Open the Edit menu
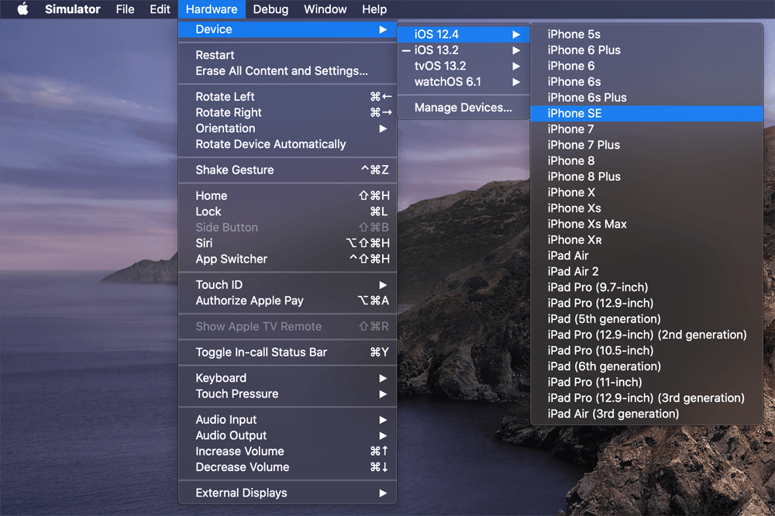 160,9
